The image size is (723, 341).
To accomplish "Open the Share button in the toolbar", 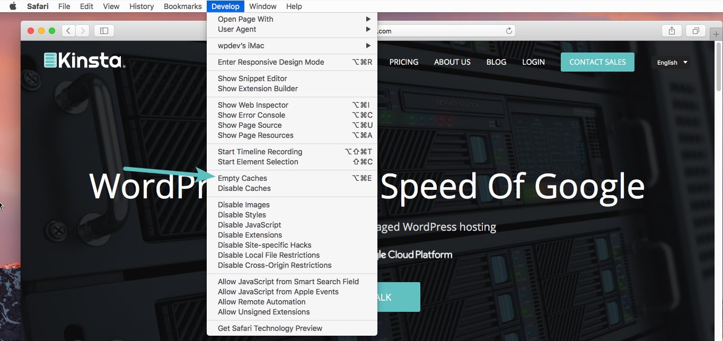I will pyautogui.click(x=672, y=31).
